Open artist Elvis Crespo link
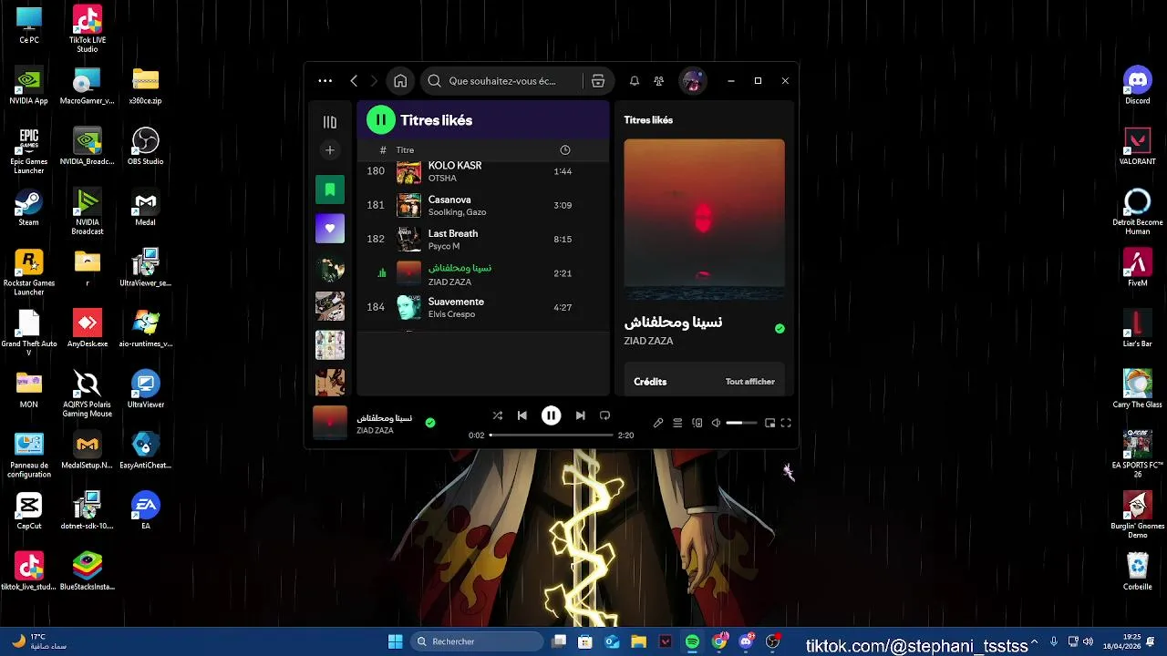 pos(452,314)
